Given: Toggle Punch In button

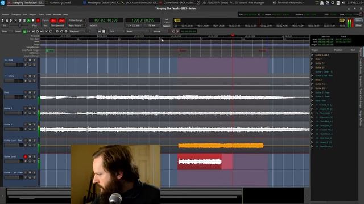Looking at the screenshot, I should 53,20.
